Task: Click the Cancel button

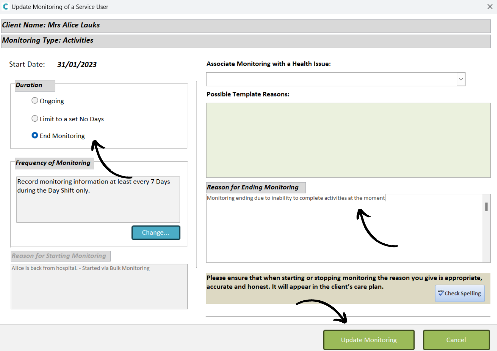Action: 456,340
